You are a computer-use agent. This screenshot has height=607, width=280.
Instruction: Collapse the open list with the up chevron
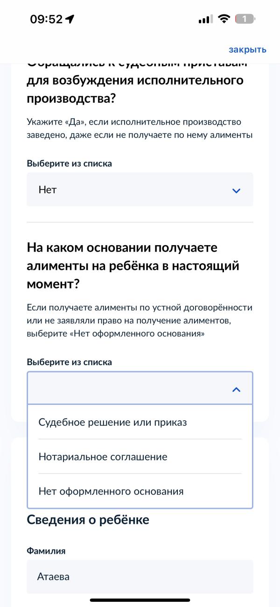pos(236,389)
